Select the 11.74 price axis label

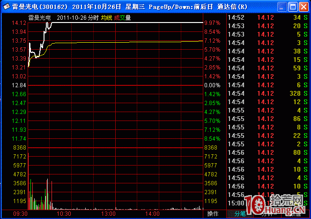click(x=19, y=139)
